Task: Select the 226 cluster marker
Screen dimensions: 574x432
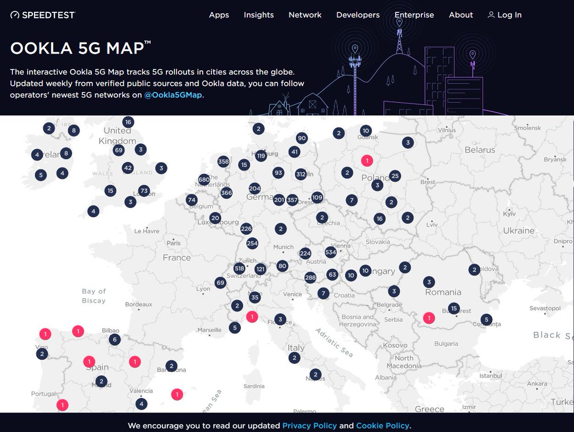Action: click(x=246, y=228)
